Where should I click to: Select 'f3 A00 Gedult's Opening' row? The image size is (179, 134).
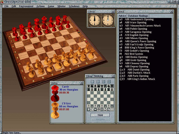point(134,51)
